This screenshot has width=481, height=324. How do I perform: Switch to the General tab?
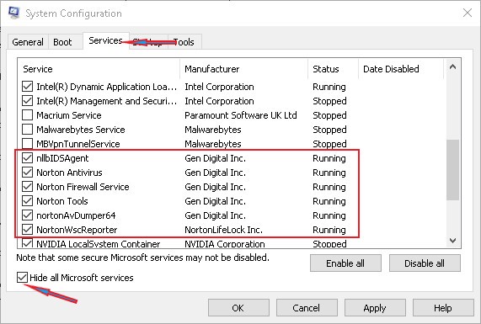(28, 42)
